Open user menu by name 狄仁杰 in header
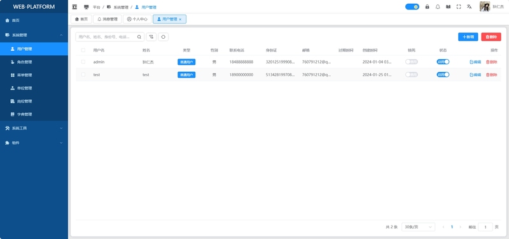The image size is (509, 239). pyautogui.click(x=498, y=7)
